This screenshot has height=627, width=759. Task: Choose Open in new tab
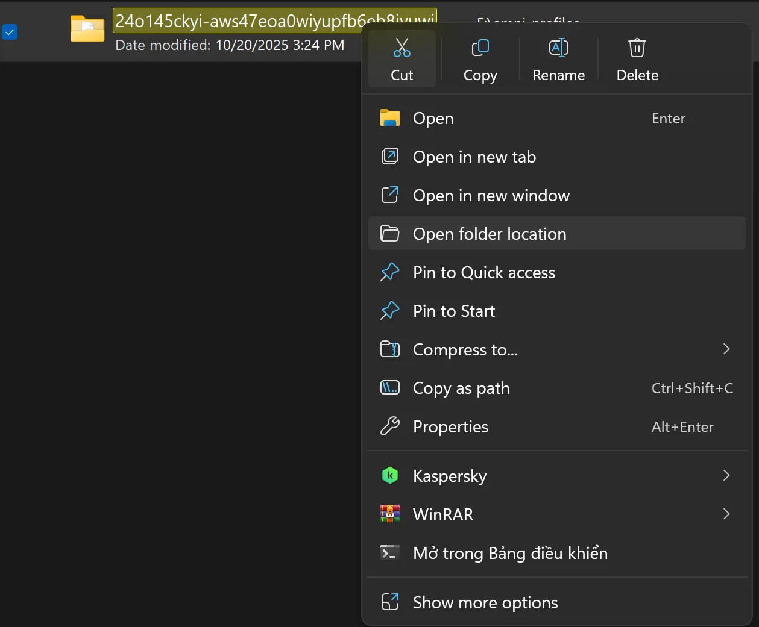[474, 157]
